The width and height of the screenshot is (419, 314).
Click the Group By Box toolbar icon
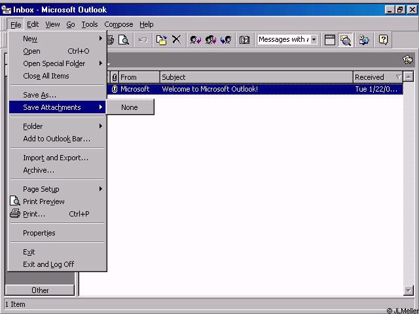[330, 40]
